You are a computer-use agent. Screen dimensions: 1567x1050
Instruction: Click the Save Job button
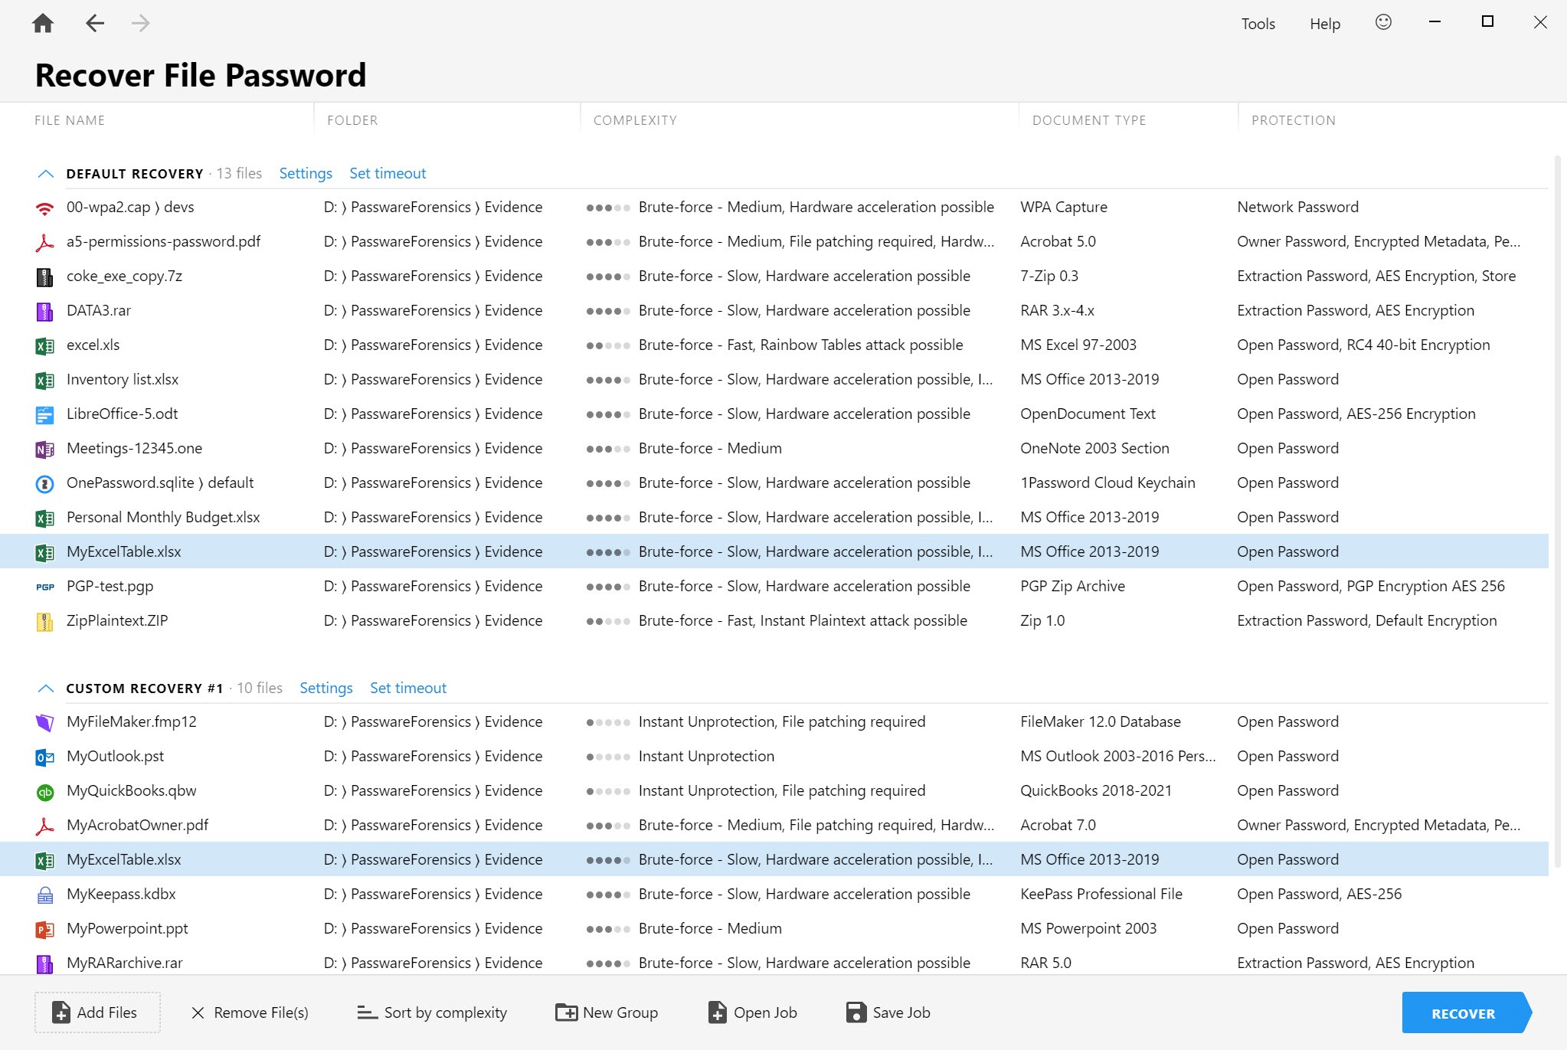point(888,1012)
